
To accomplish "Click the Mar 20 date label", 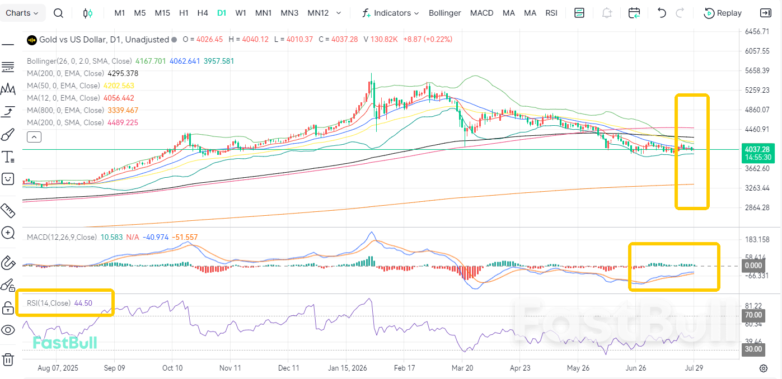I will pyautogui.click(x=462, y=368).
